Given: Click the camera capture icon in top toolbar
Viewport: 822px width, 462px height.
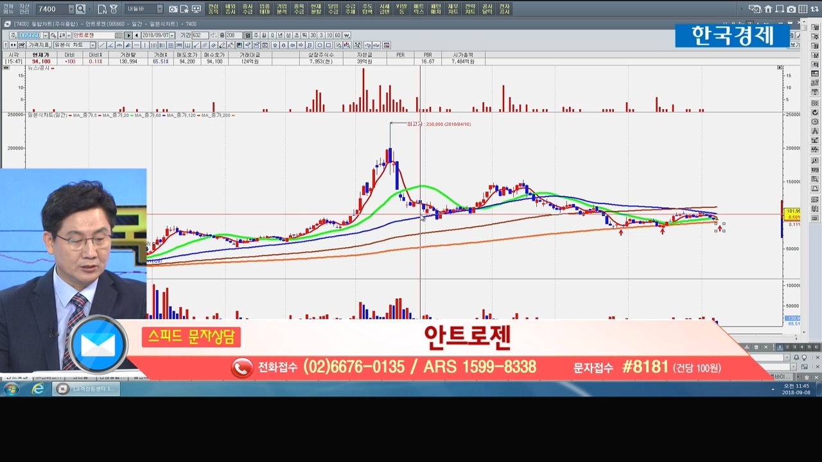Looking at the screenshot, I should pyautogui.click(x=173, y=9).
